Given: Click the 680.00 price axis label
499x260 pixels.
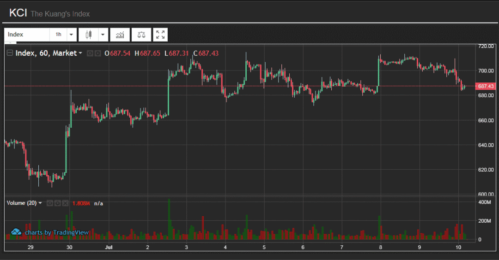Looking at the screenshot, I should pyautogui.click(x=486, y=95).
